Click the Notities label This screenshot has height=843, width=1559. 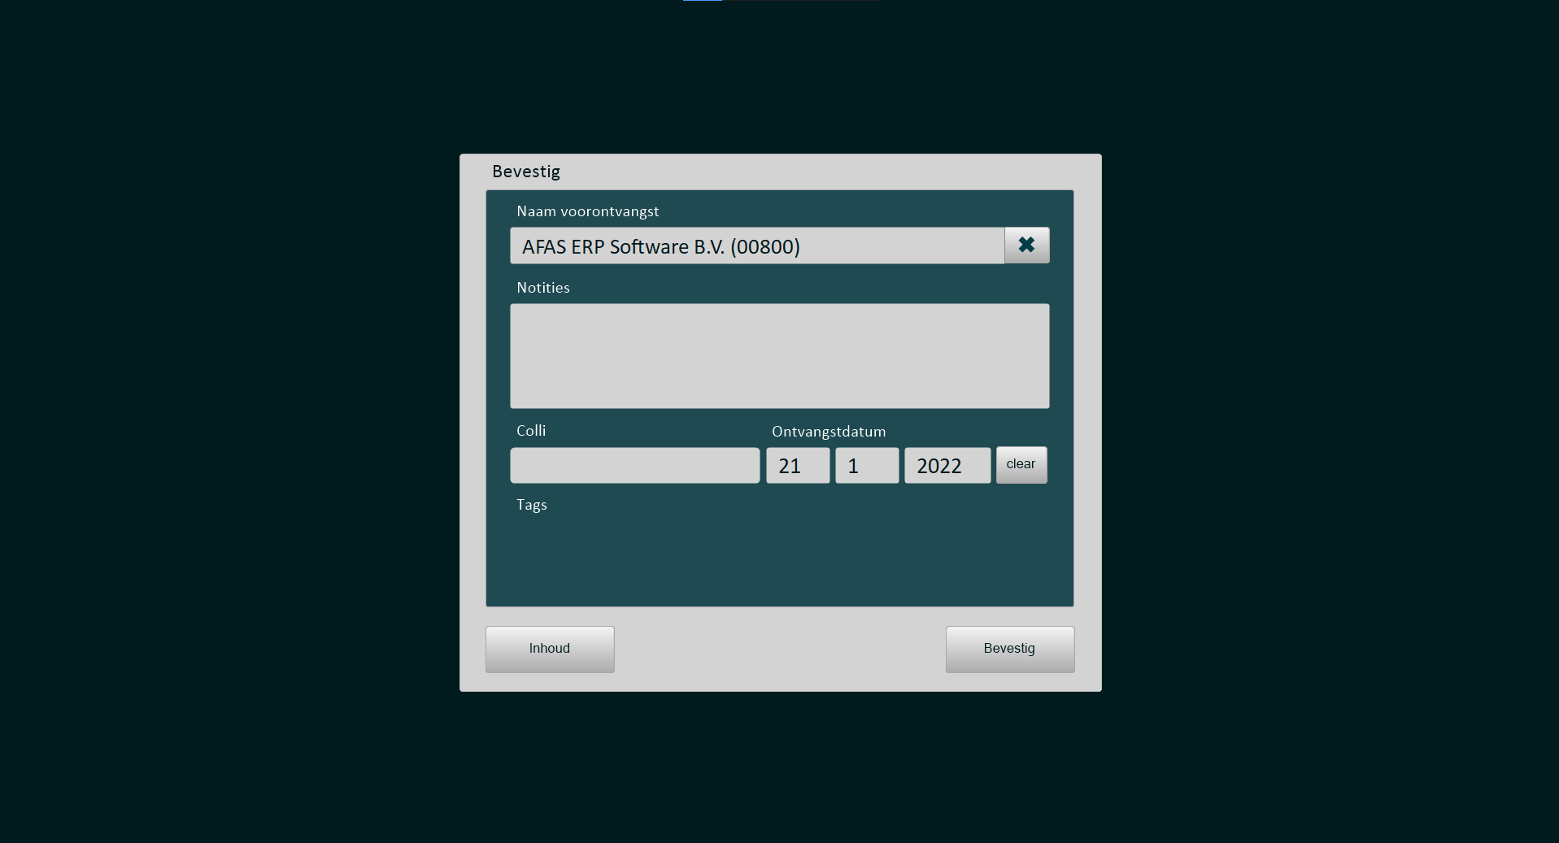tap(543, 288)
